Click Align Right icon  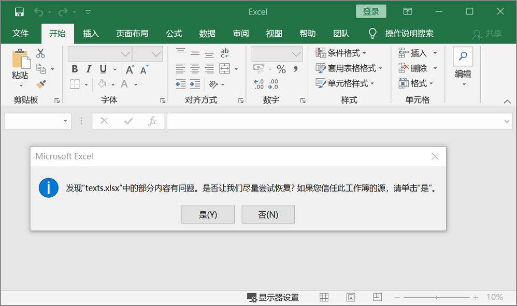[209, 69]
